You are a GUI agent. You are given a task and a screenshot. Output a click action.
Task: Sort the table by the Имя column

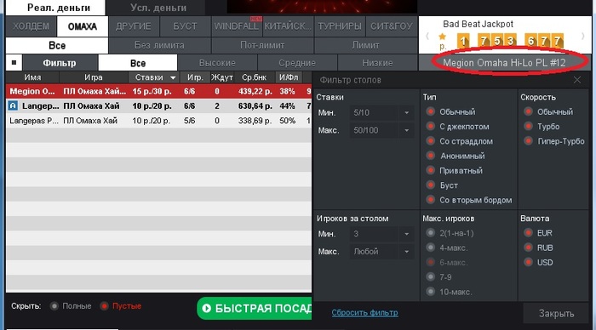[x=32, y=77]
